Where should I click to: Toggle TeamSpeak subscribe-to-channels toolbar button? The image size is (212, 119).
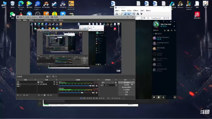[x=125, y=14]
